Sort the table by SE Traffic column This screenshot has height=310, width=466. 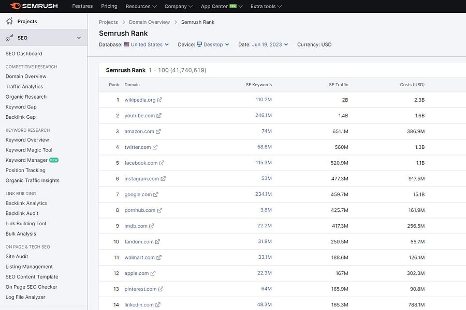pyautogui.click(x=340, y=84)
